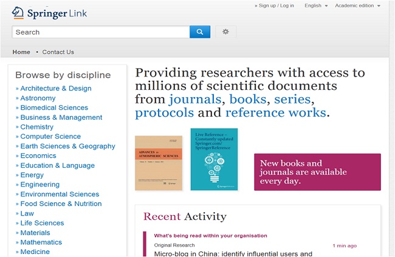Image resolution: width=395 pixels, height=257 pixels.
Task: Go to the Home menu item
Action: coord(21,52)
